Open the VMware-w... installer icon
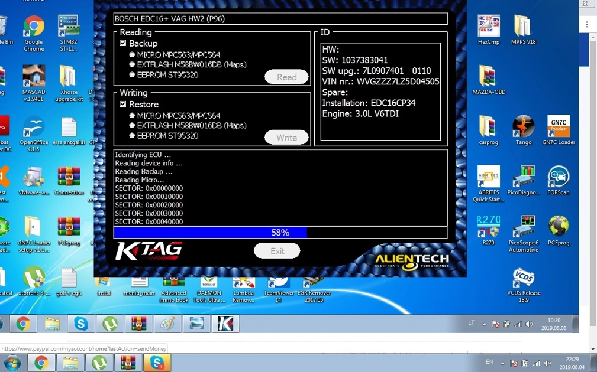The image size is (597, 372). pos(34,182)
